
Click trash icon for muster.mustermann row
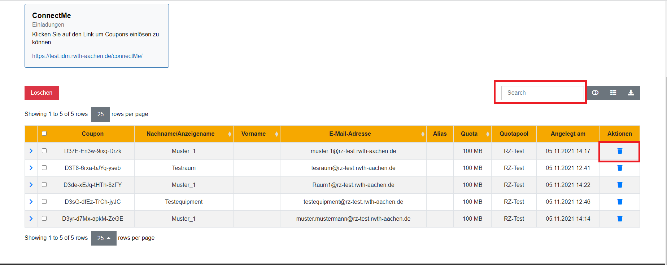619,219
